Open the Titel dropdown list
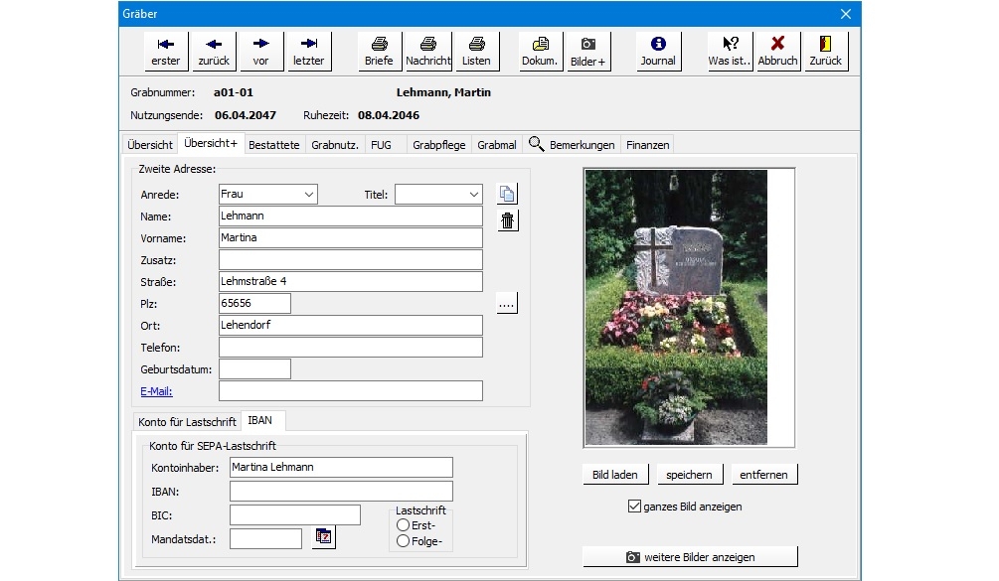The height and width of the screenshot is (581, 999). (x=473, y=195)
